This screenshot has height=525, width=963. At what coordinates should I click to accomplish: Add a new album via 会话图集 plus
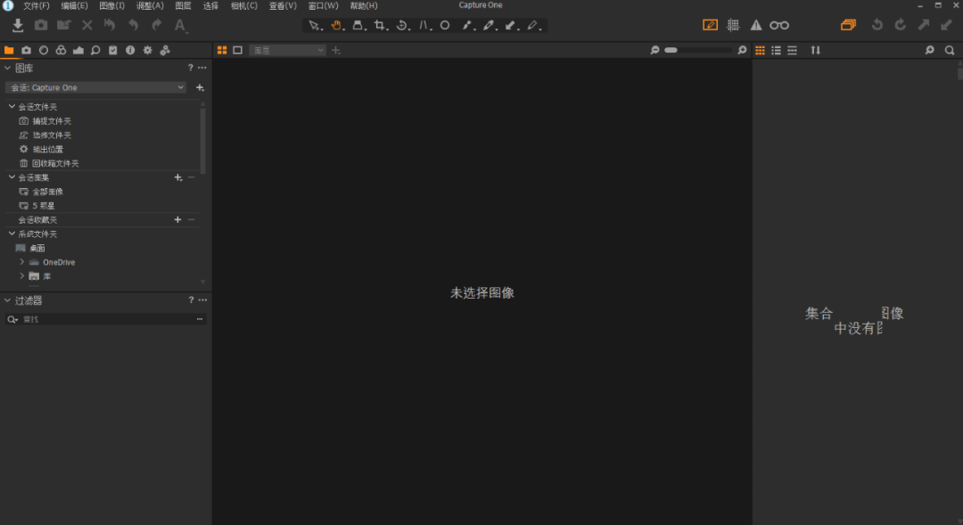(x=178, y=177)
